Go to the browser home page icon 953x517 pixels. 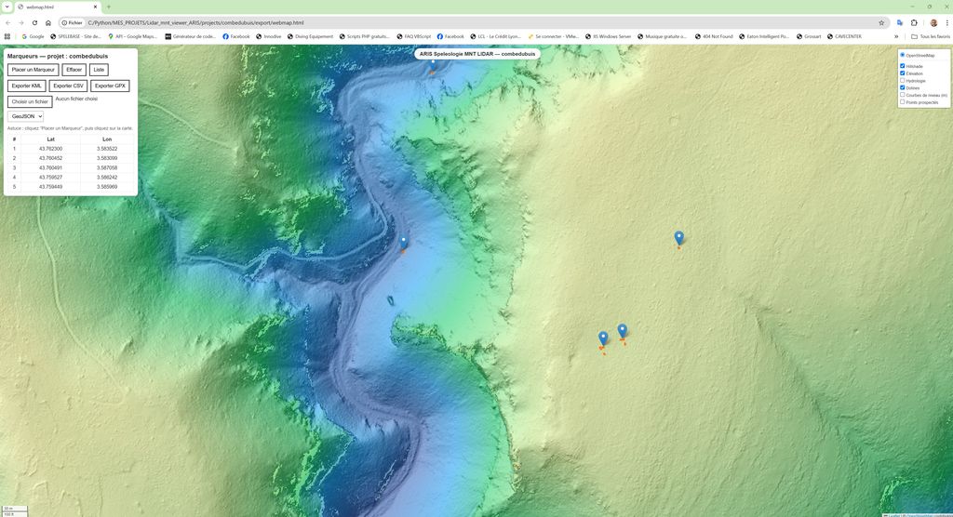tap(48, 22)
